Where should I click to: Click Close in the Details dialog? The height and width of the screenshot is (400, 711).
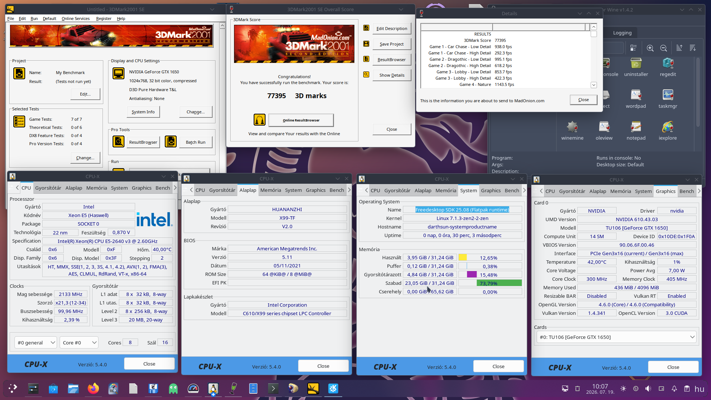(x=584, y=100)
